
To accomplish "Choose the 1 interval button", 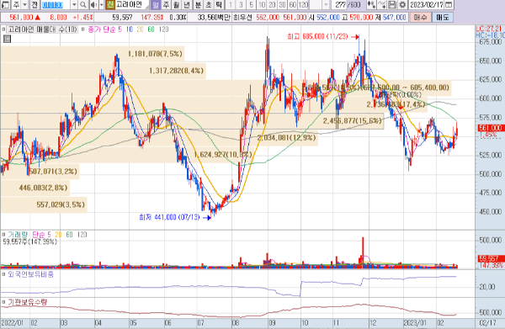I will coord(231,5).
